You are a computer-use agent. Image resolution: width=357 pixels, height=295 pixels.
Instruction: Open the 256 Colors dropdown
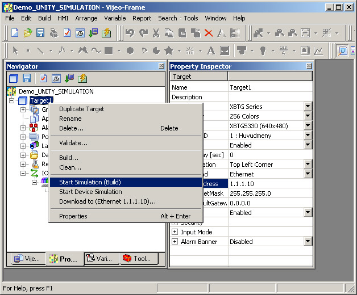(308, 116)
